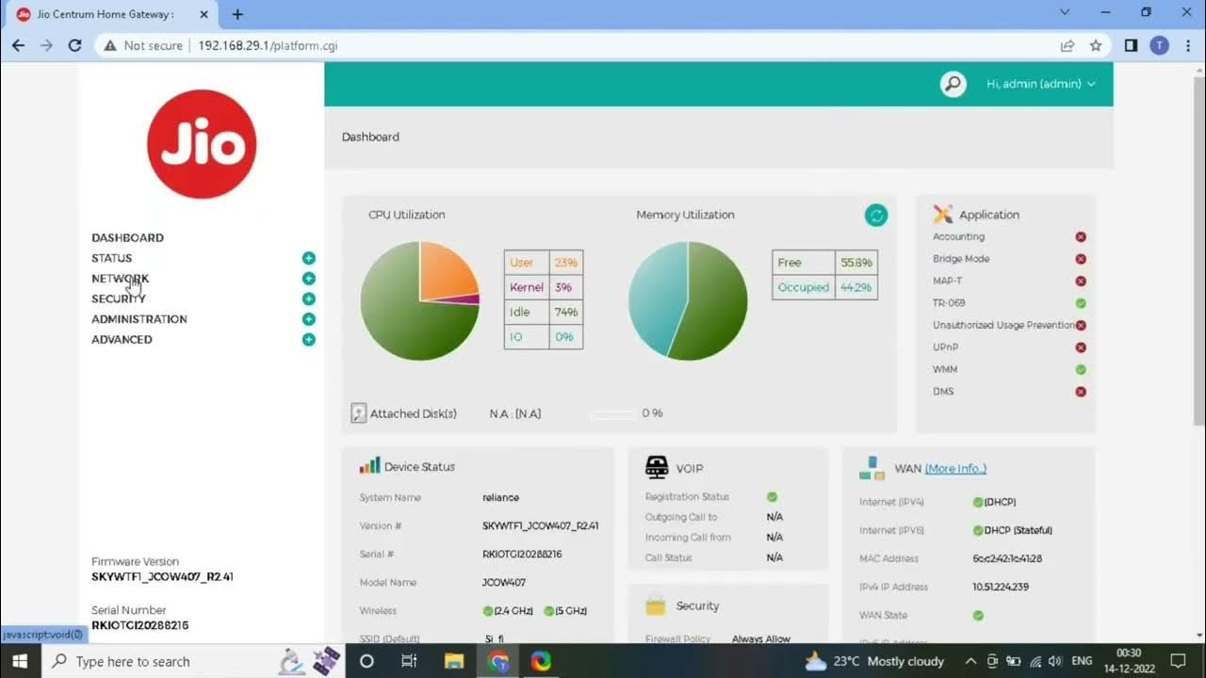Open Chrome from the taskbar
The image size is (1206, 678).
click(x=498, y=661)
